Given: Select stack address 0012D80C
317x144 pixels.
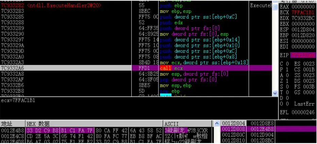Looking at the screenshot, I should (234, 135).
